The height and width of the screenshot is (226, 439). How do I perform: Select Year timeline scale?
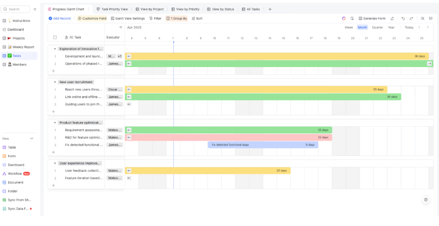point(391,27)
